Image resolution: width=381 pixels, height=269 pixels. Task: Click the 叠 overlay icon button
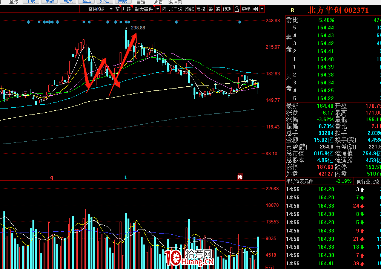tap(210, 9)
